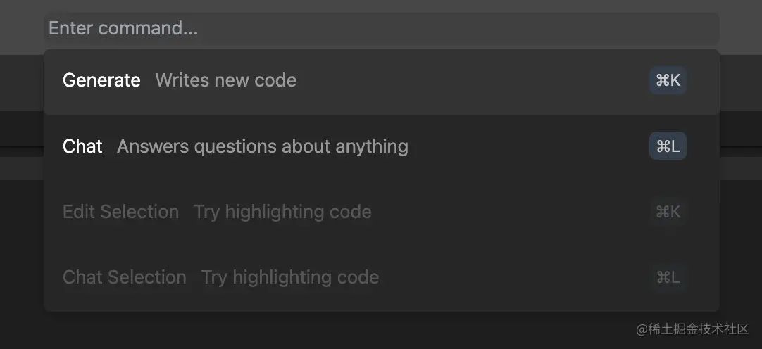
Task: Click the 'Writes new code' description
Action: [x=226, y=80]
